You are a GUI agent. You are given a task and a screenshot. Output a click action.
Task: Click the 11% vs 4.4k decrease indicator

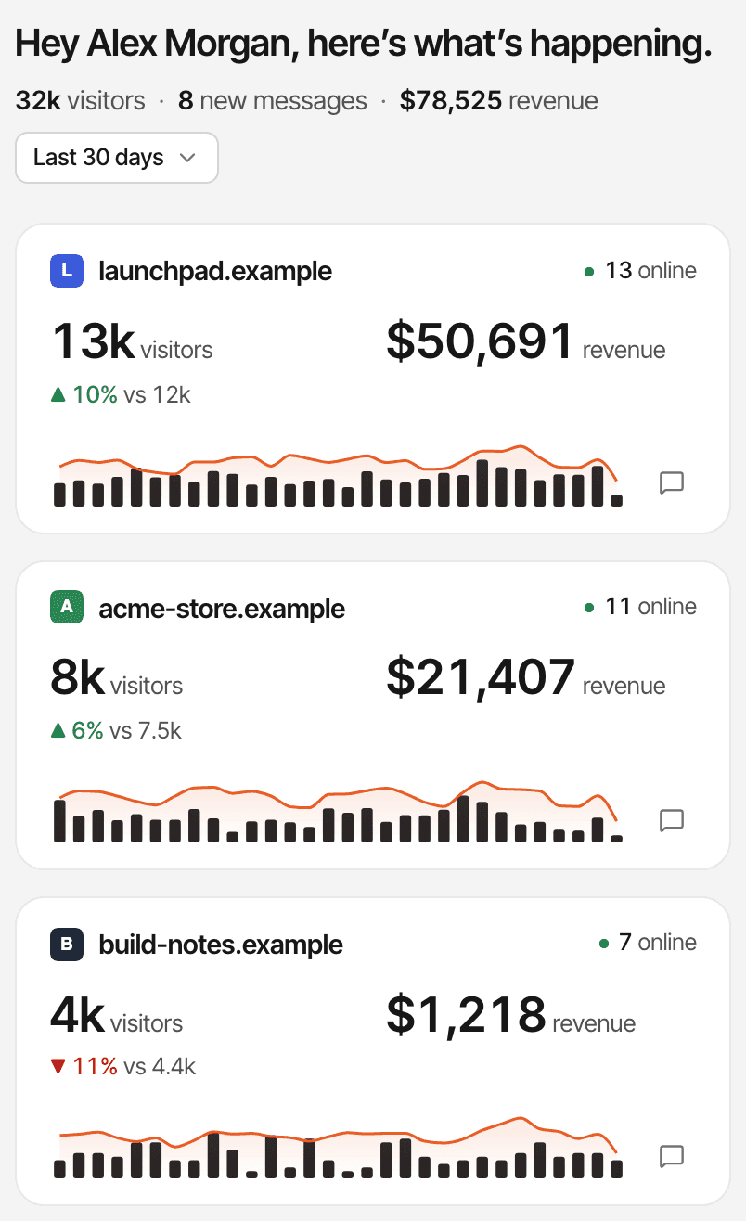[x=123, y=1067]
